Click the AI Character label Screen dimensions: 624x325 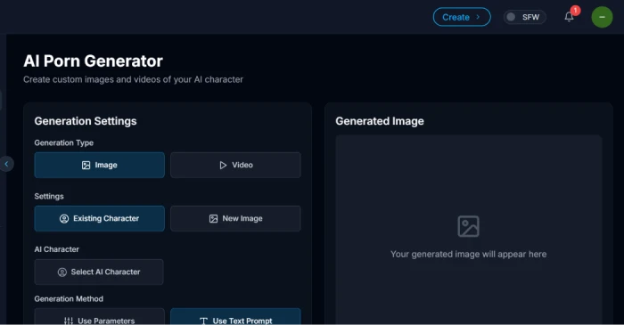point(56,249)
